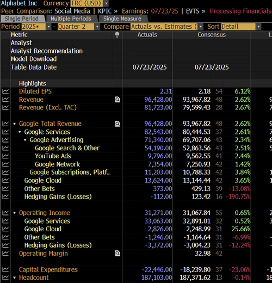Open chart icon for revenue Google Cloud row

(x=5, y=180)
